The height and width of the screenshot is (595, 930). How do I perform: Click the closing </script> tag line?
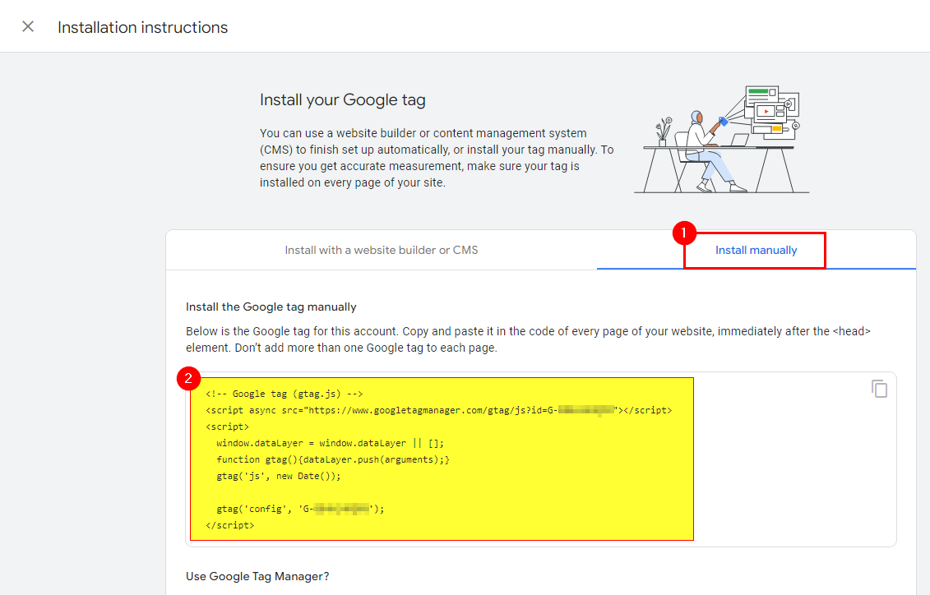pos(229,525)
